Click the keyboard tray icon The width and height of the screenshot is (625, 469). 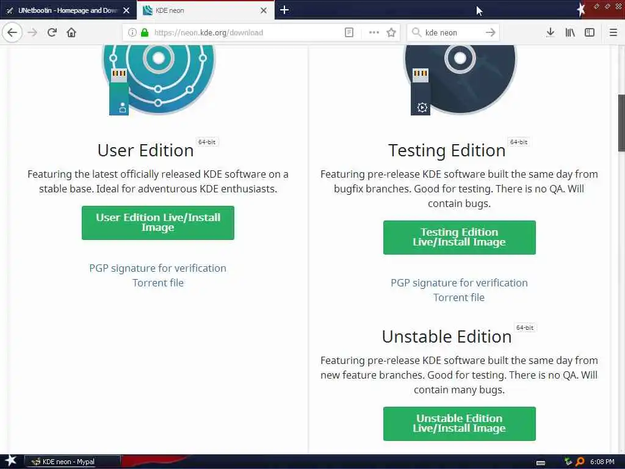pyautogui.click(x=541, y=462)
